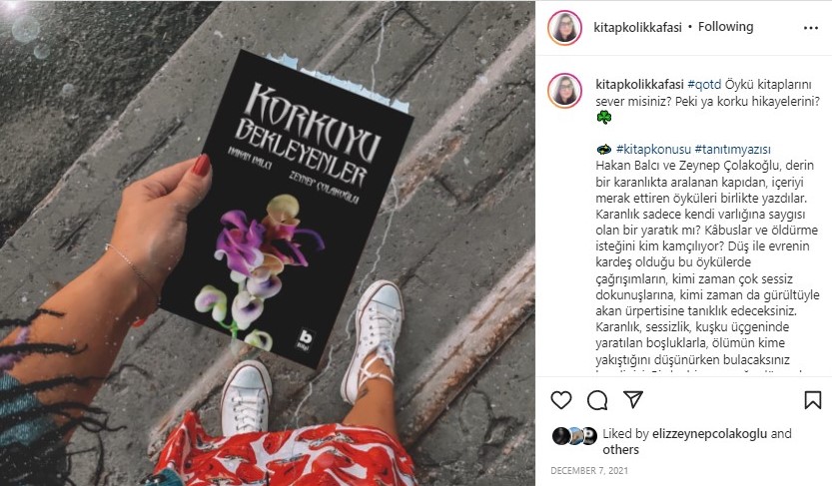
Task: Open comments with the speech bubble icon
Action: tap(597, 400)
